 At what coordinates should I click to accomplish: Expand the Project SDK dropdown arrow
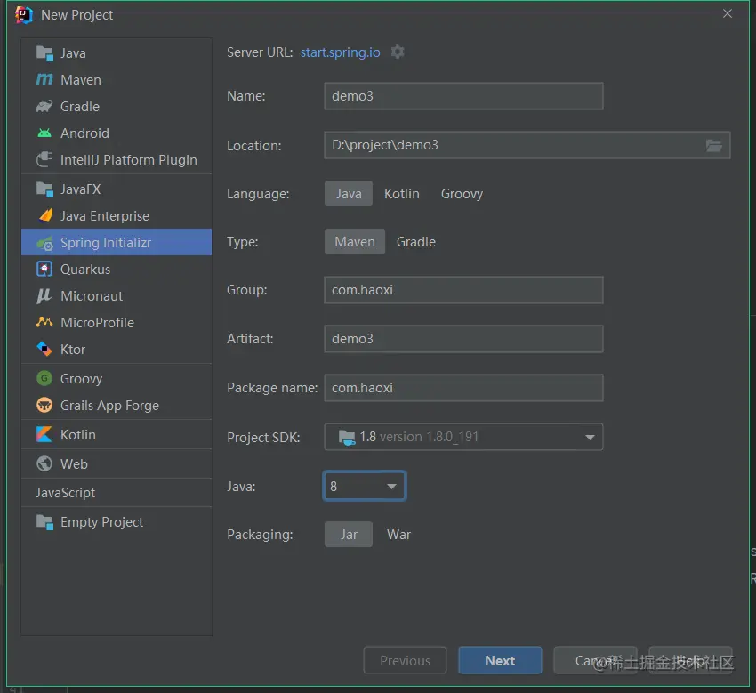[x=589, y=438]
